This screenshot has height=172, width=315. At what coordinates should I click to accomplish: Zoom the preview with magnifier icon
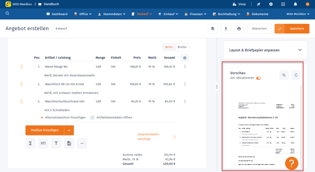[x=284, y=75]
